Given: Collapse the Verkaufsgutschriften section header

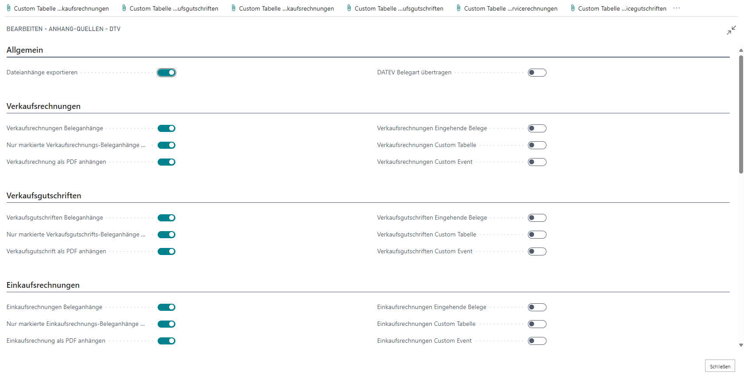Looking at the screenshot, I should (x=44, y=196).
